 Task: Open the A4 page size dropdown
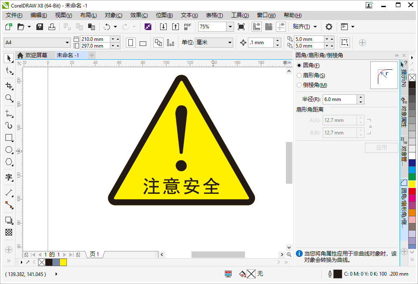(x=67, y=43)
